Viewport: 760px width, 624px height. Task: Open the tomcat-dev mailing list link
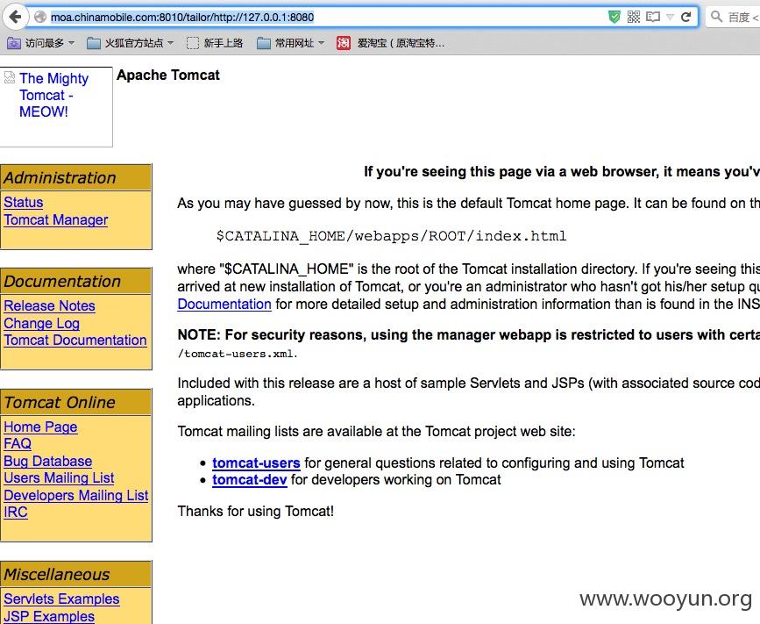click(x=250, y=480)
